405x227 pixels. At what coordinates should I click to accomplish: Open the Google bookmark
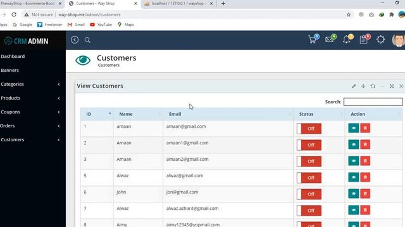click(23, 25)
